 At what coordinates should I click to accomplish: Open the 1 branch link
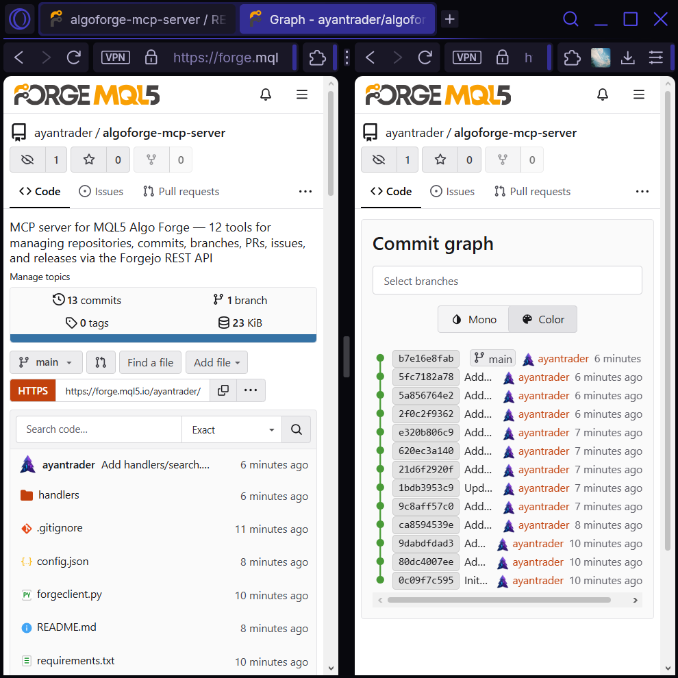(x=240, y=300)
